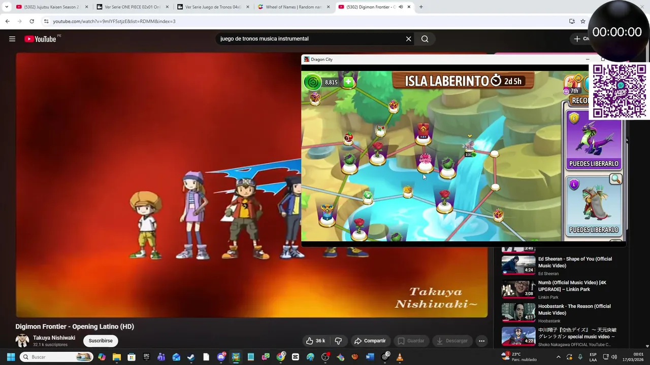
Task: Open the 7th place ranking icon
Action: [x=573, y=85]
